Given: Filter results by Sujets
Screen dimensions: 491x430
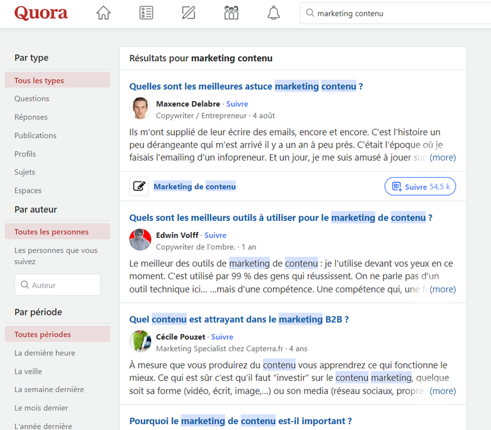Looking at the screenshot, I should pos(25,172).
